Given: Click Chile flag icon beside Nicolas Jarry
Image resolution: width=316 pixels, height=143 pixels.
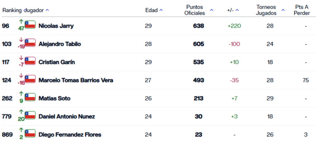Looking at the screenshot, I should point(30,25).
